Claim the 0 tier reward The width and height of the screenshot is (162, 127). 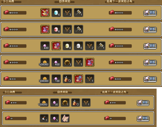pyautogui.click(x=143, y=119)
